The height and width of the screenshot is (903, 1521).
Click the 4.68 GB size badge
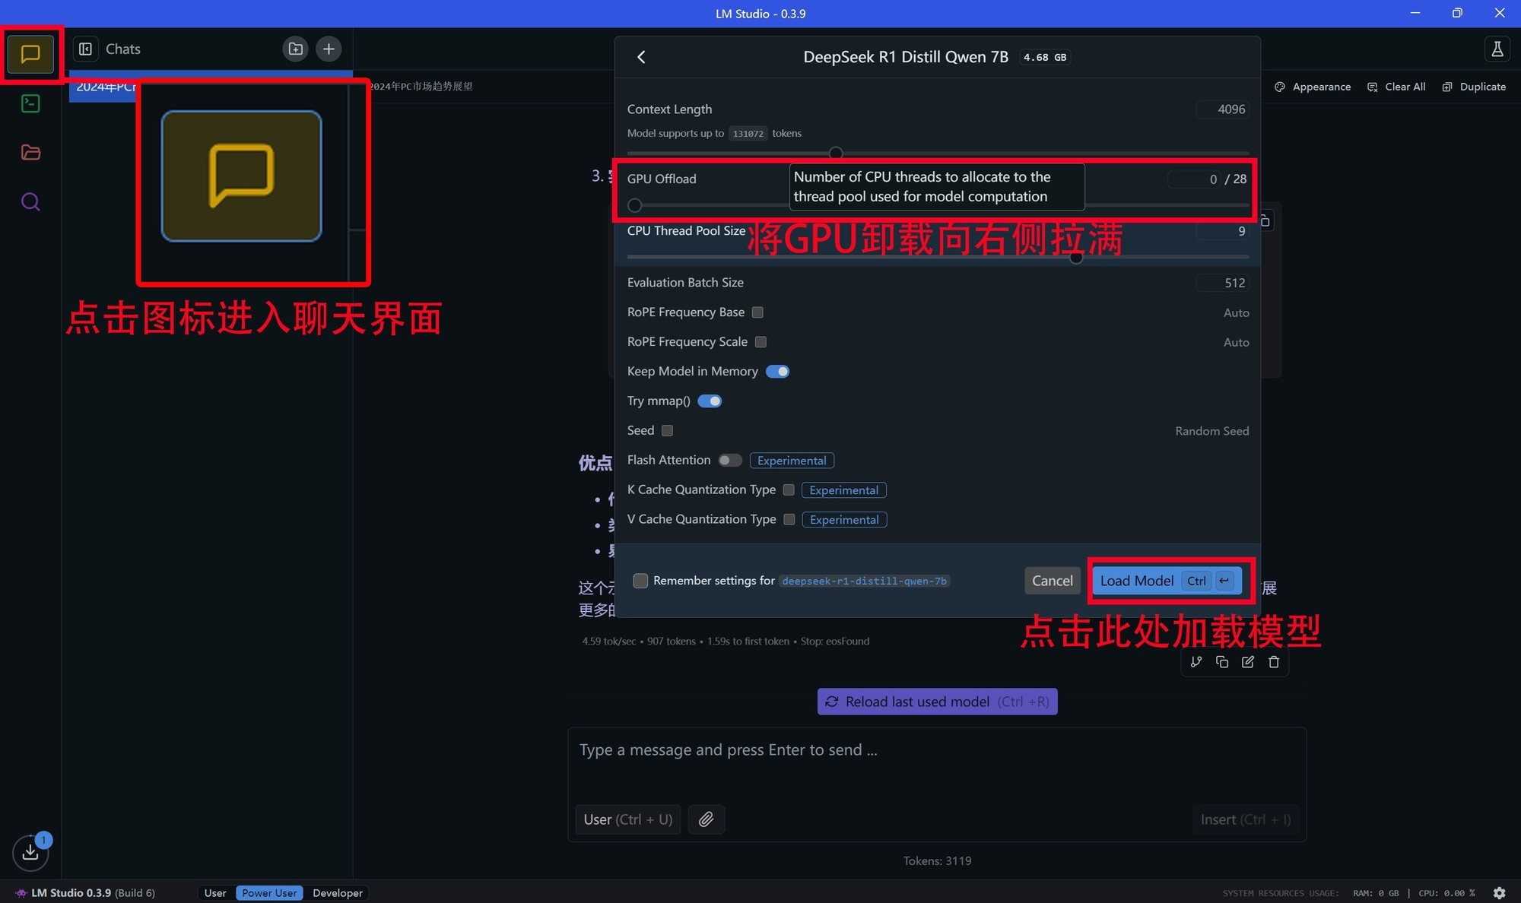tap(1045, 57)
